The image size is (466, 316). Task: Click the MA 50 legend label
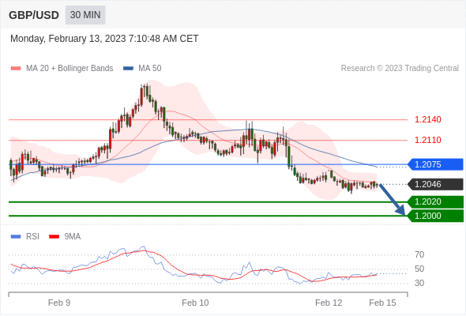[150, 69]
